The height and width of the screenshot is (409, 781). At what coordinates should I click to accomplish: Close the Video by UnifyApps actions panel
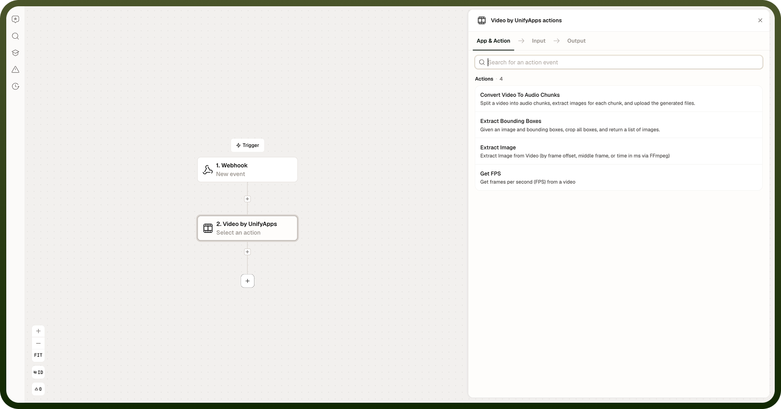[x=760, y=20]
